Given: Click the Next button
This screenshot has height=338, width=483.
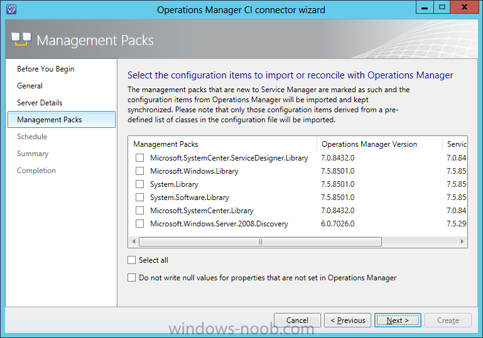Looking at the screenshot, I should click(398, 320).
